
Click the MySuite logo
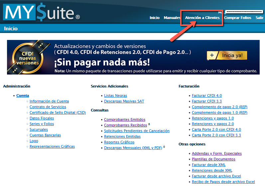[42, 12]
